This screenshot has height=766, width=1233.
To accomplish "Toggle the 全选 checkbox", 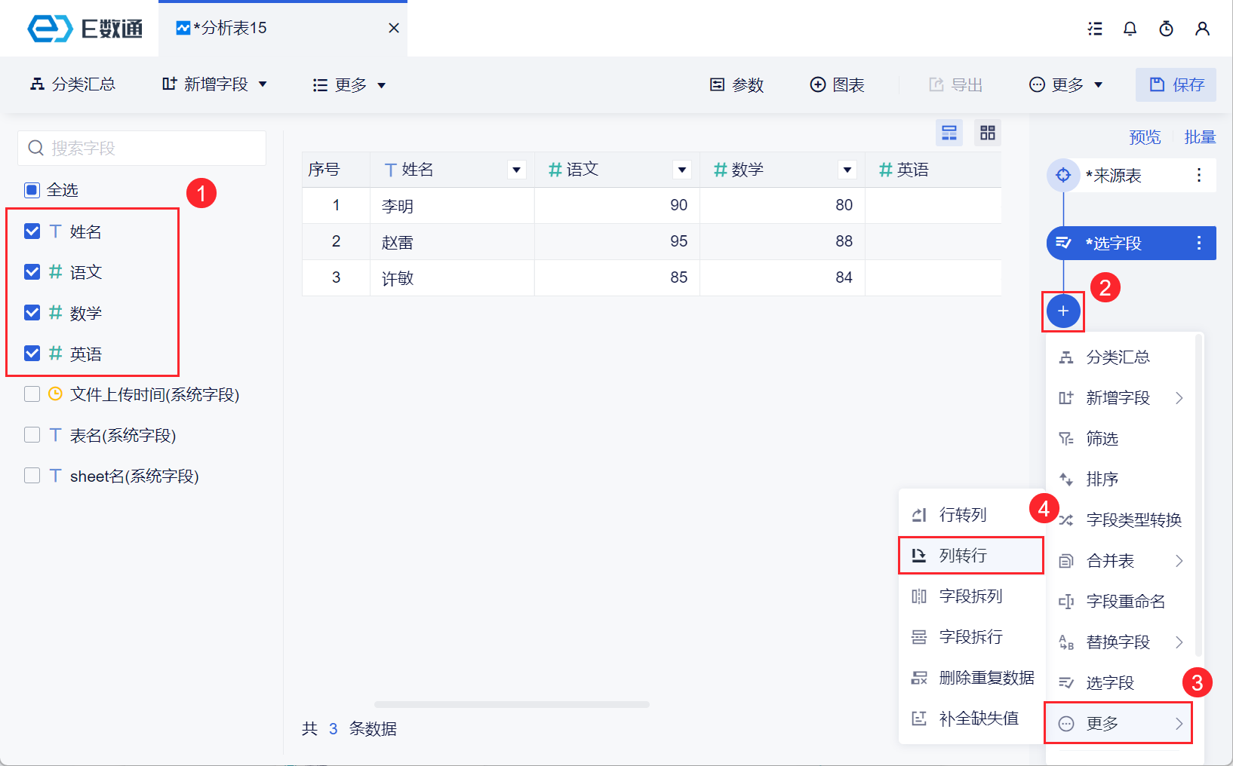I will click(x=32, y=190).
